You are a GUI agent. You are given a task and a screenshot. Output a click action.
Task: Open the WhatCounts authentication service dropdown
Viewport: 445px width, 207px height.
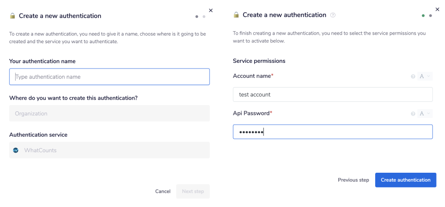click(109, 150)
